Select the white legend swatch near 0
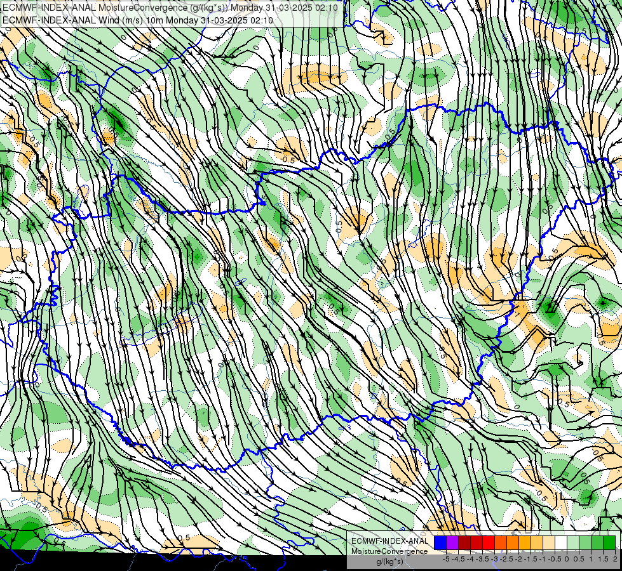The width and height of the screenshot is (622, 571). coord(560,543)
